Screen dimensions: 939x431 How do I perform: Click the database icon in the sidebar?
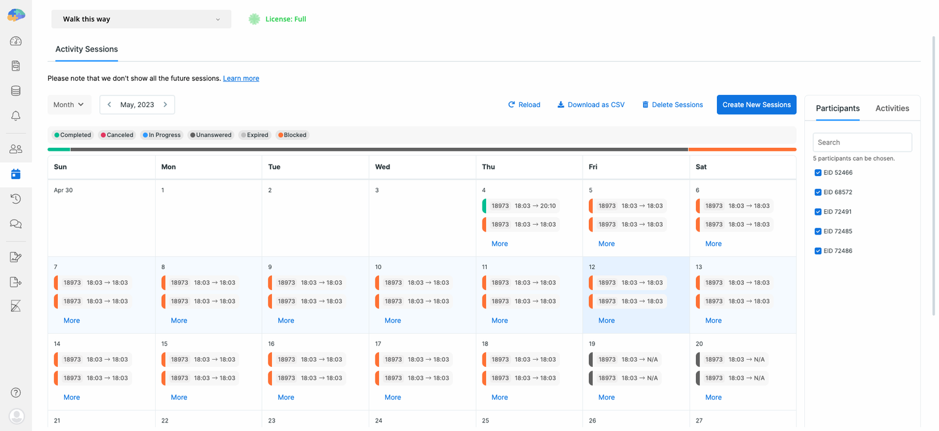(x=15, y=91)
